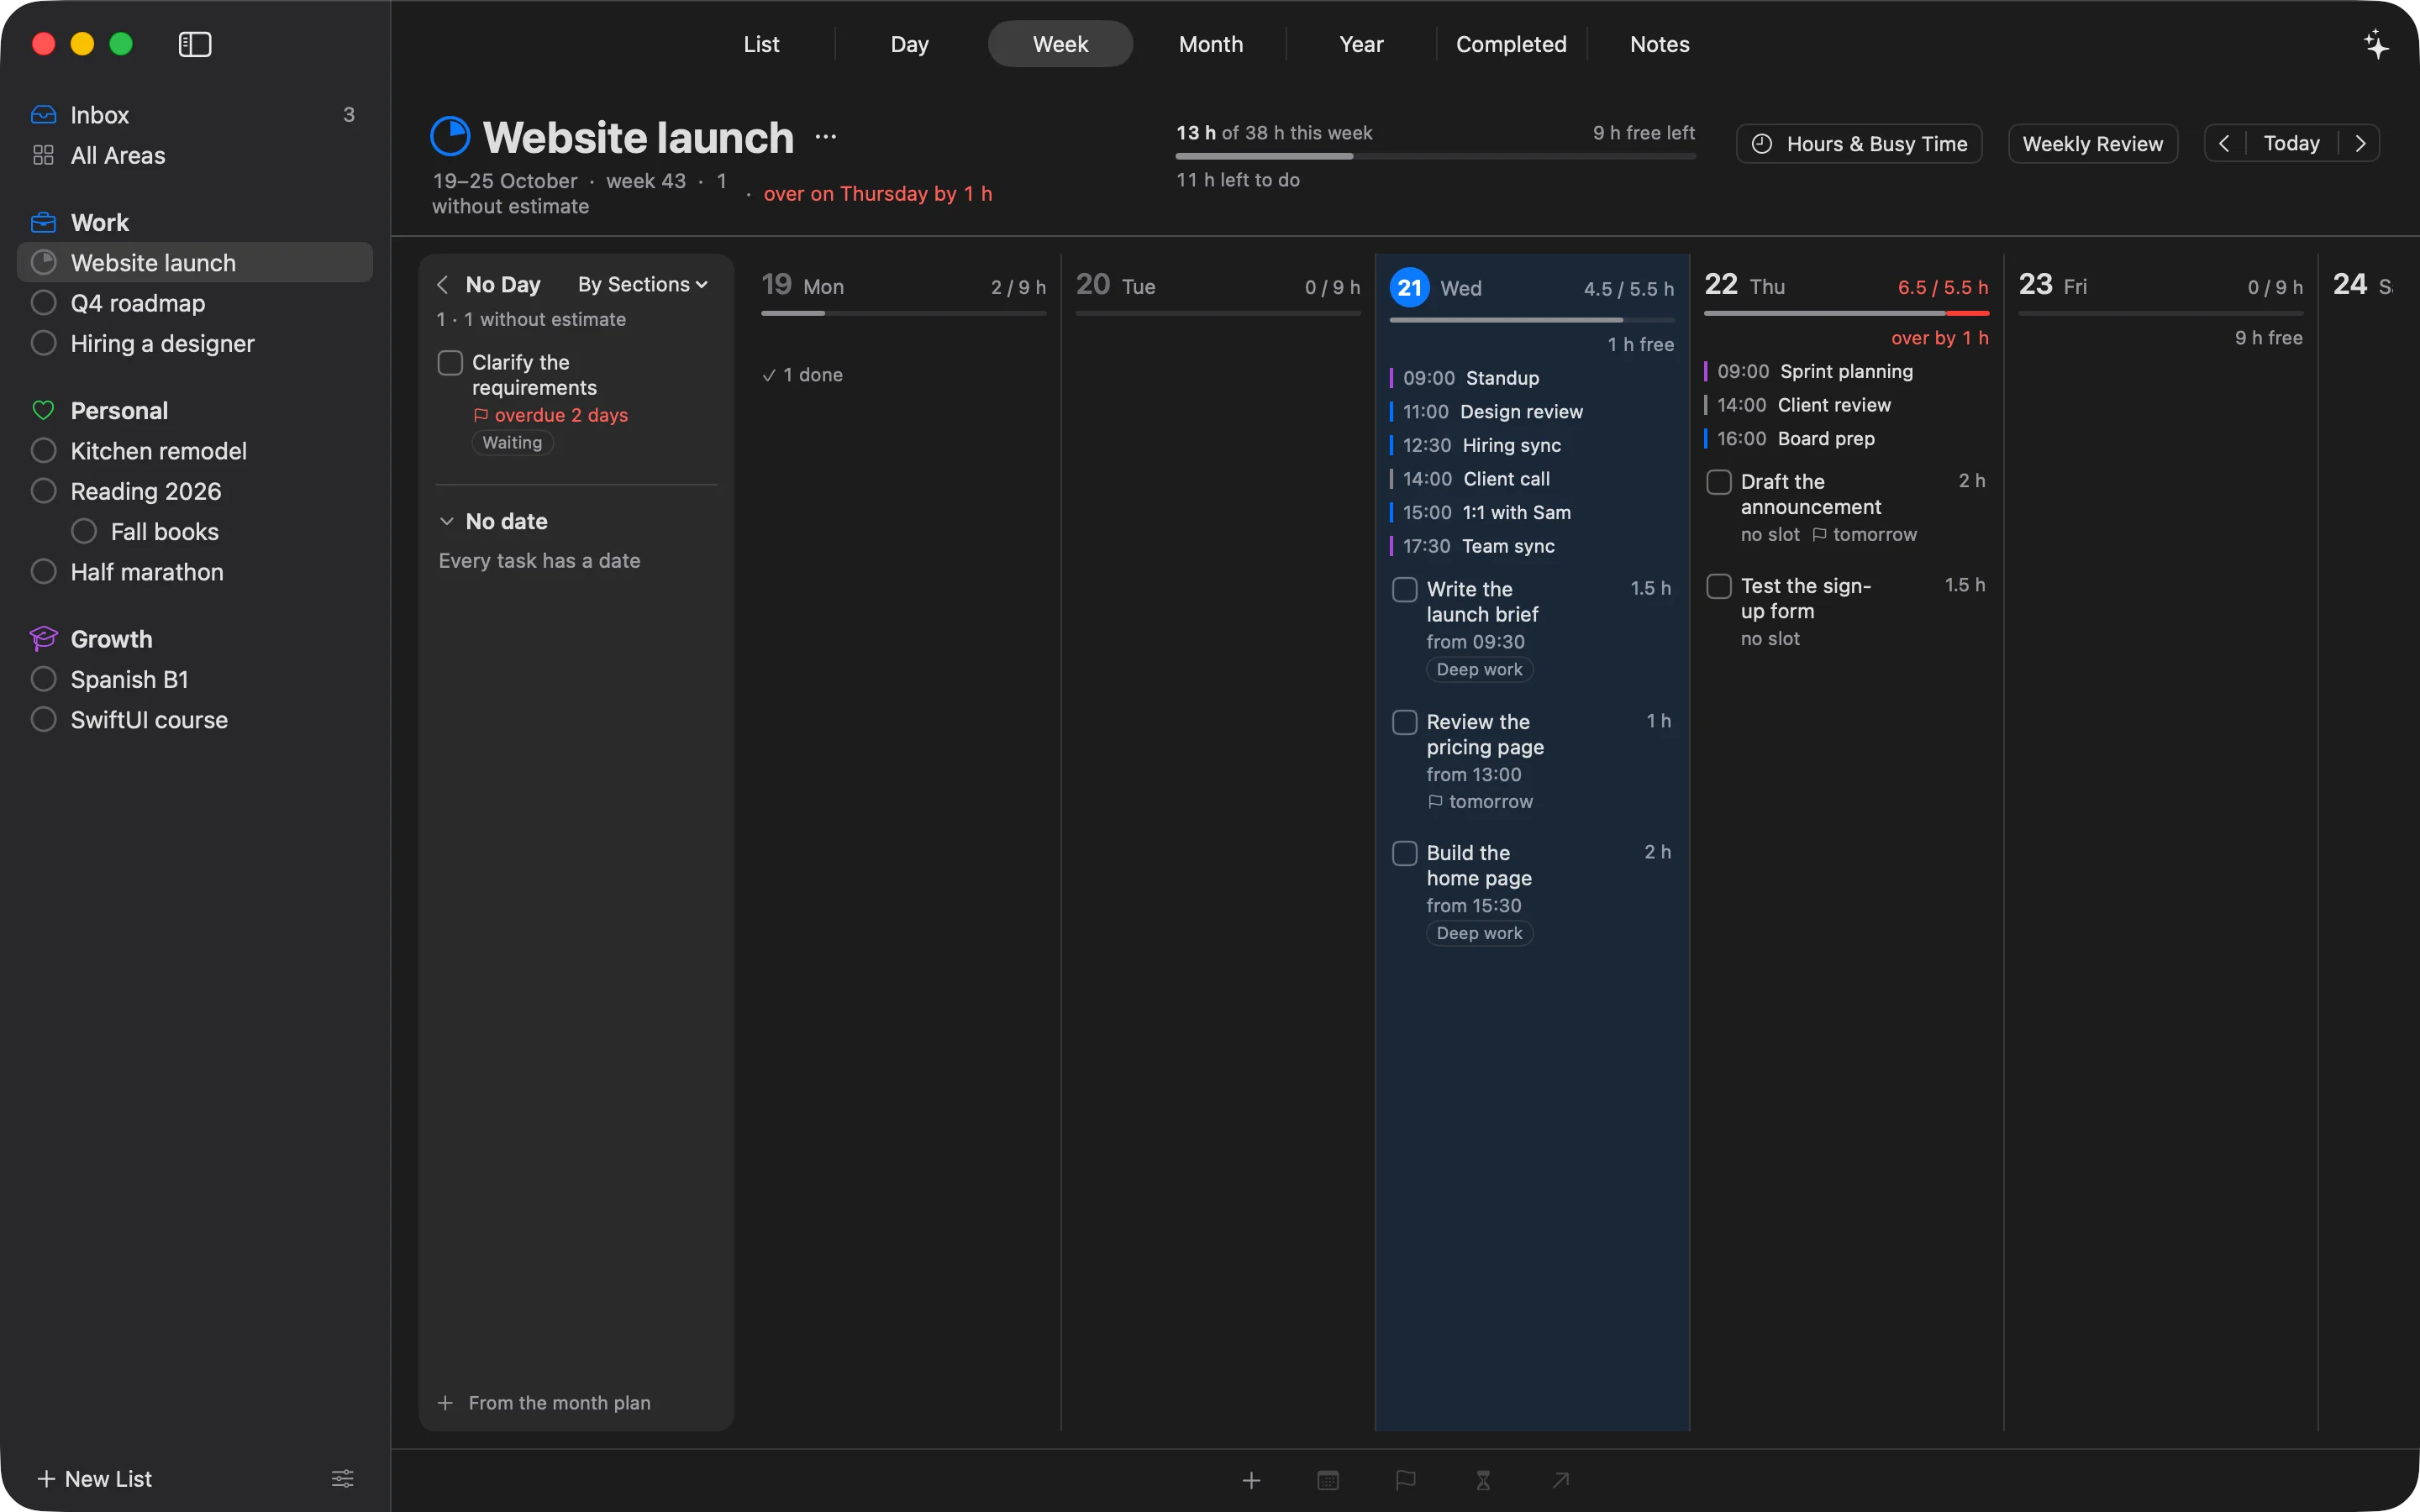Screen dimensions: 2420x1512
Task: Click the calendar icon in bottom toolbar
Action: (1328, 1480)
